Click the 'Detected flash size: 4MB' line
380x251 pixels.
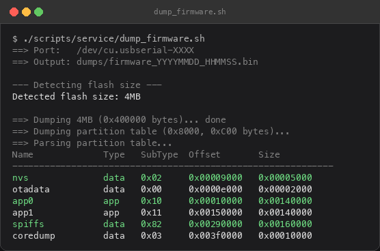coord(77,97)
